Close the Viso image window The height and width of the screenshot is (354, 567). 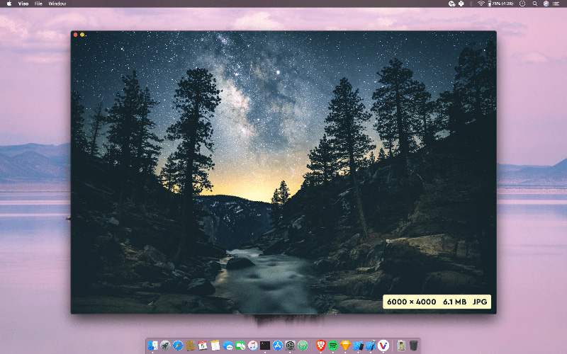coord(76,35)
